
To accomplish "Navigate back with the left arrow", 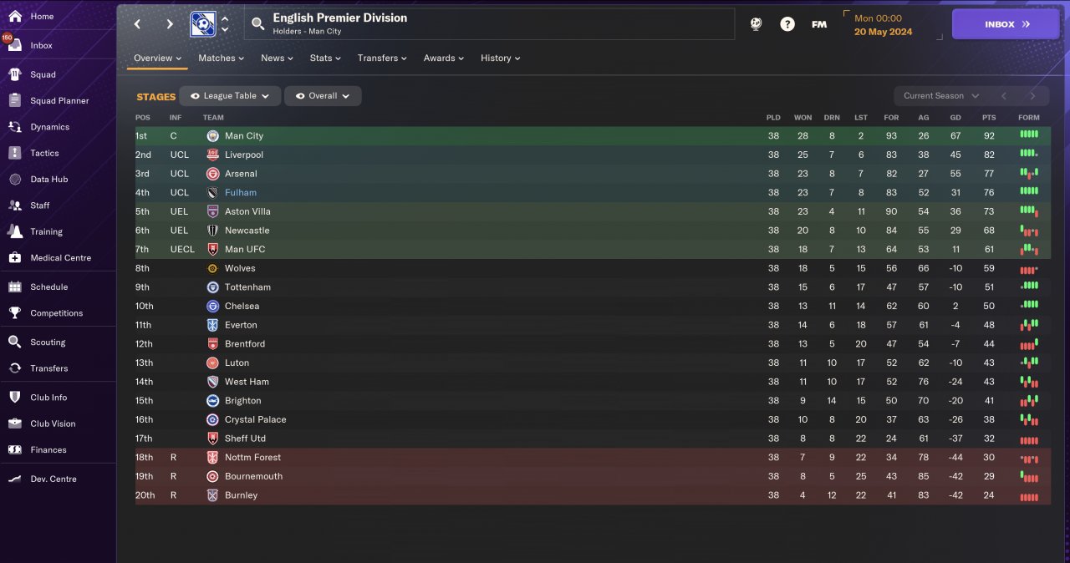I will [138, 24].
